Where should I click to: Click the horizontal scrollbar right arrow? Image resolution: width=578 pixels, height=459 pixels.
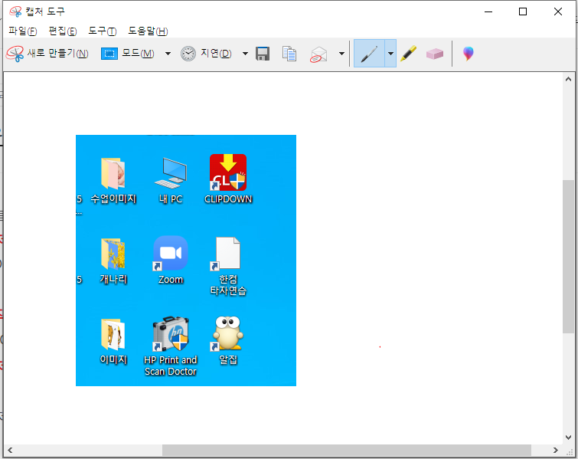coord(556,450)
